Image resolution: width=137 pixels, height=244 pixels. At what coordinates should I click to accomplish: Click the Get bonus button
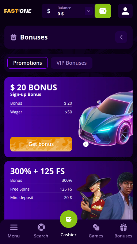pyautogui.click(x=41, y=144)
